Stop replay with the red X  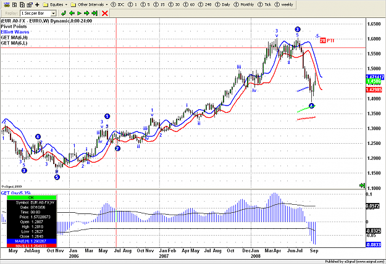(105, 14)
